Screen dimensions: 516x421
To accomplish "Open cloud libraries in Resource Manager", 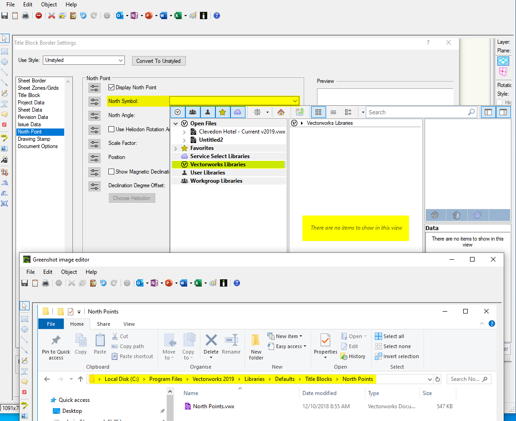I will [237, 112].
